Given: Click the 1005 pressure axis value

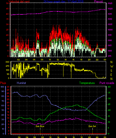Looking at the screenshot, I should (x=110, y=24).
